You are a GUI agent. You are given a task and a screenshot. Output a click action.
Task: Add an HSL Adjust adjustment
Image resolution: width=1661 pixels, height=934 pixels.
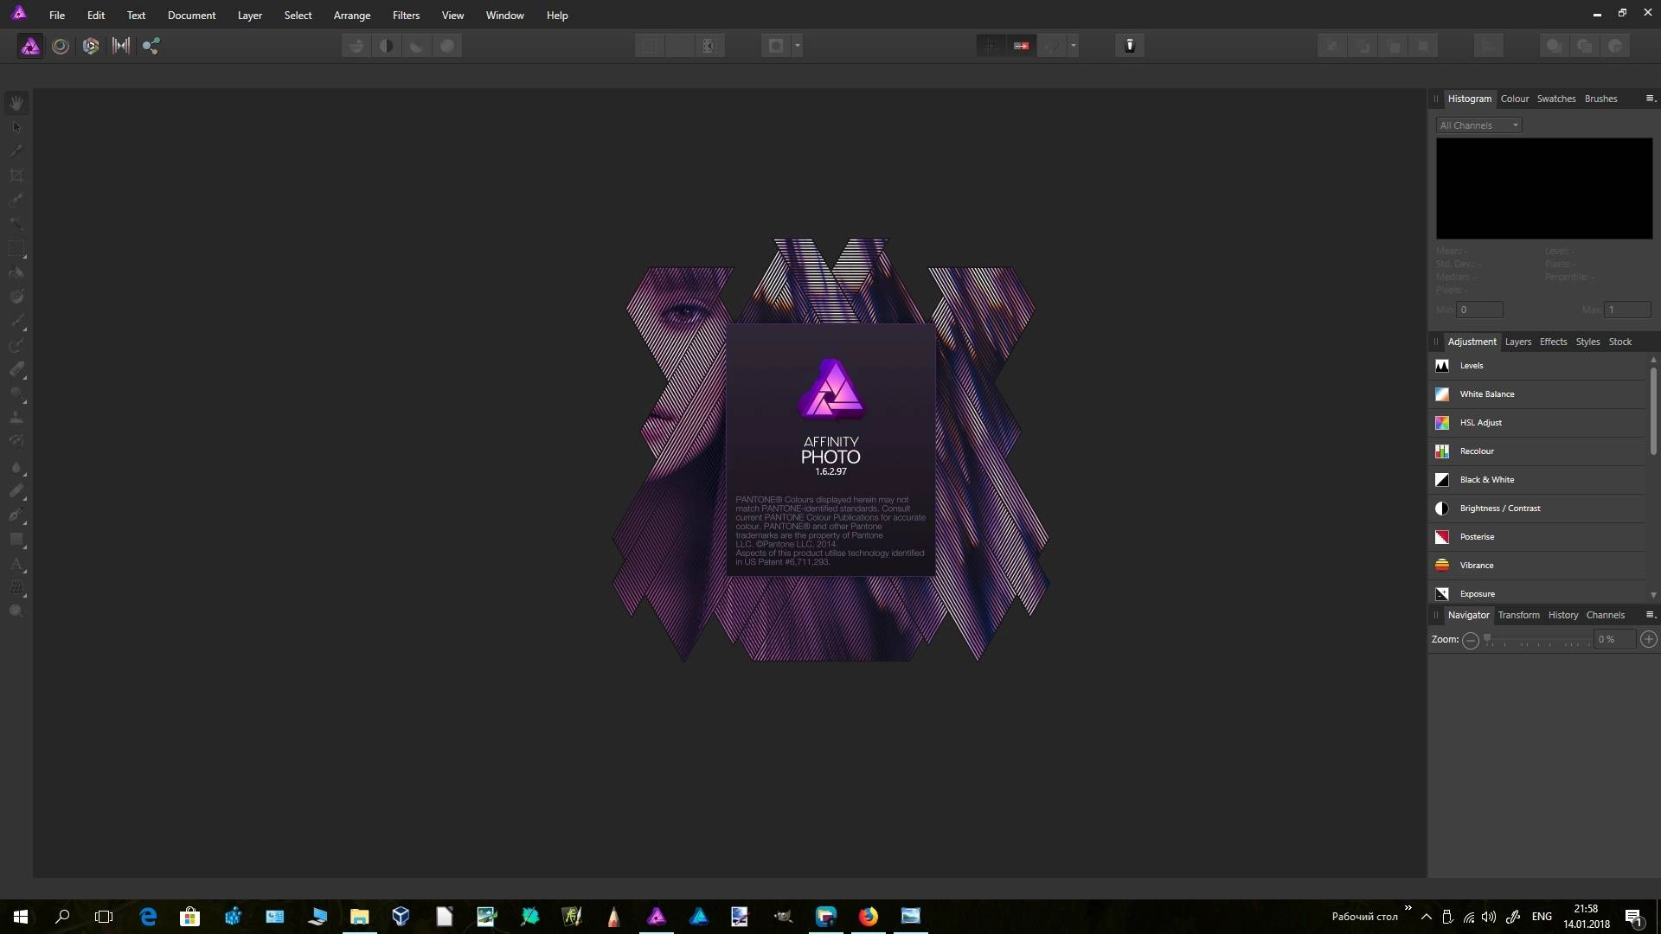(1537, 423)
